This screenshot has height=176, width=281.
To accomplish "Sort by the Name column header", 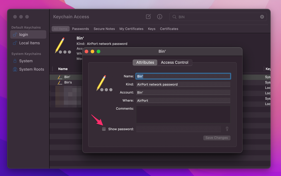I will 63,69.
